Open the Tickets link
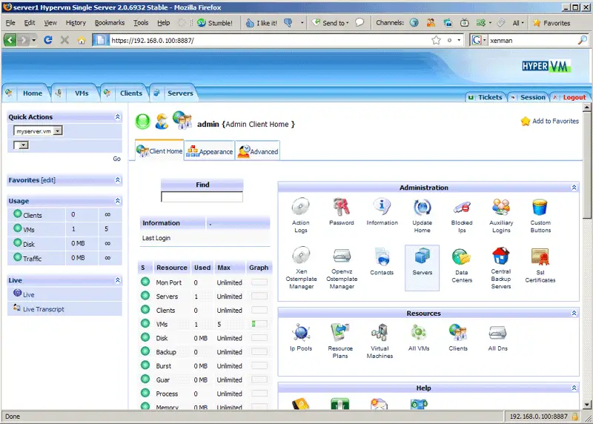This screenshot has height=424, width=593. (490, 97)
